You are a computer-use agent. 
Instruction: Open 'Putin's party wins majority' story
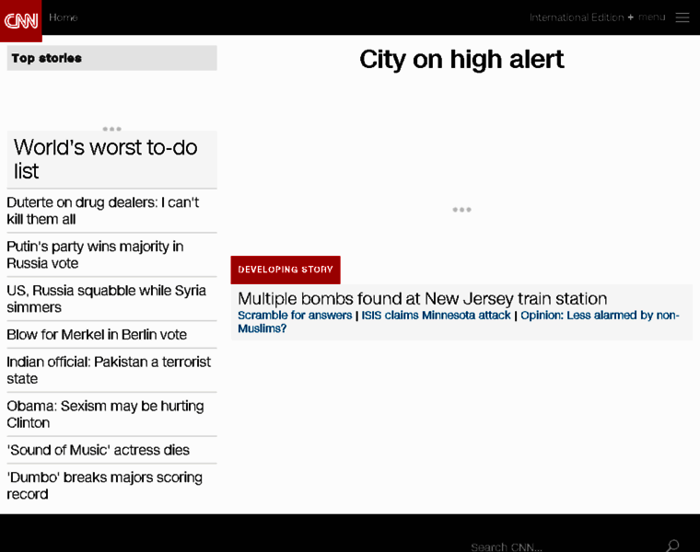95,255
